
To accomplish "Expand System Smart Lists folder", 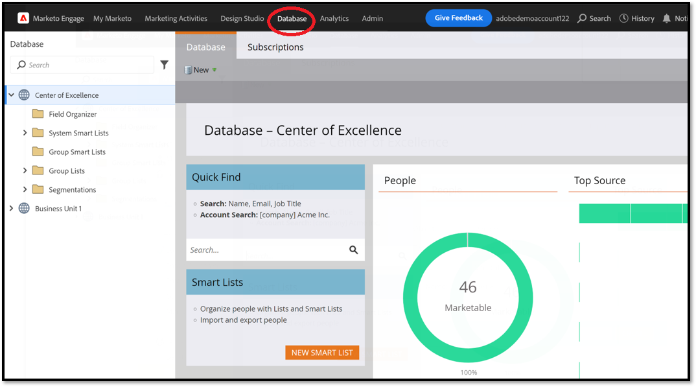I will (25, 133).
